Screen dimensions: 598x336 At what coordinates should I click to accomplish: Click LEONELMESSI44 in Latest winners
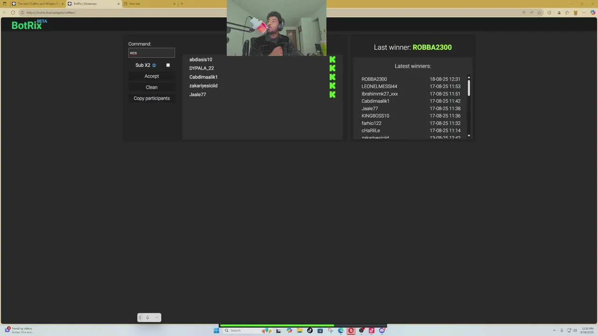point(379,86)
